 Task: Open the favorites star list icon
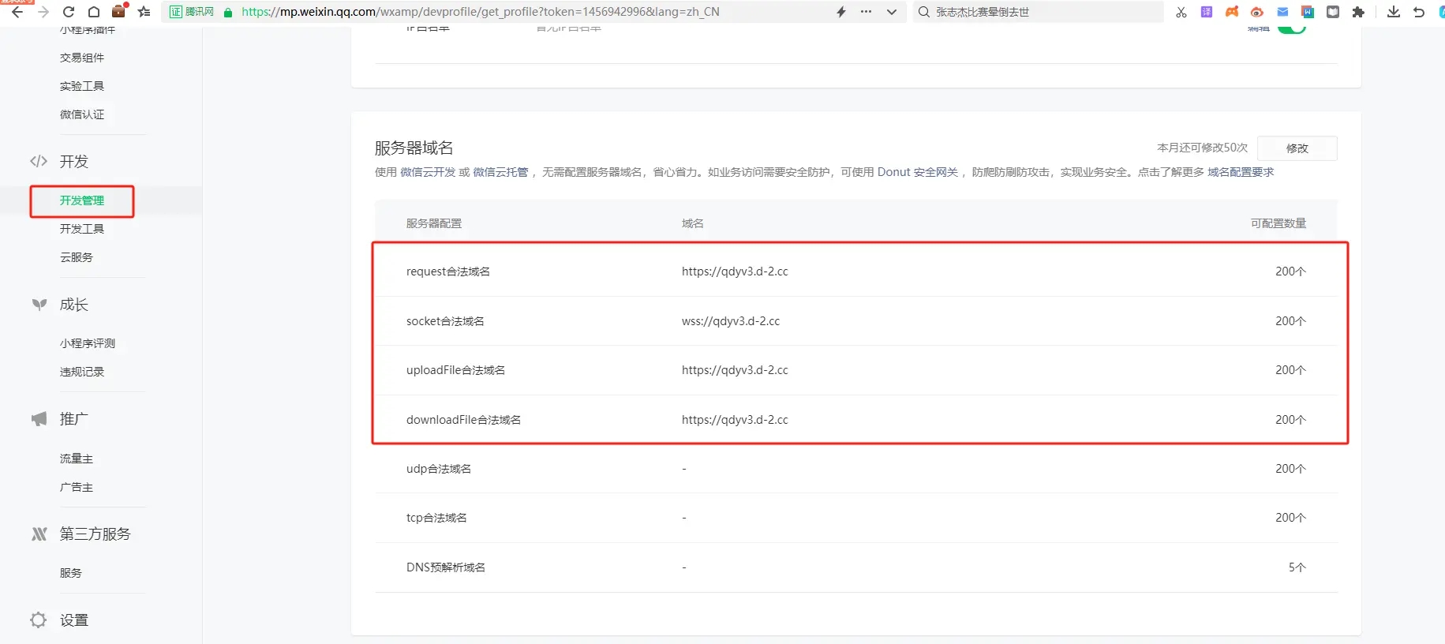click(144, 12)
